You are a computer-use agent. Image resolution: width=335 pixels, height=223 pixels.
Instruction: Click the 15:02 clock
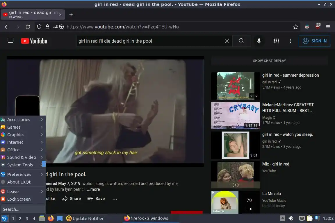pyautogui.click(x=328, y=218)
